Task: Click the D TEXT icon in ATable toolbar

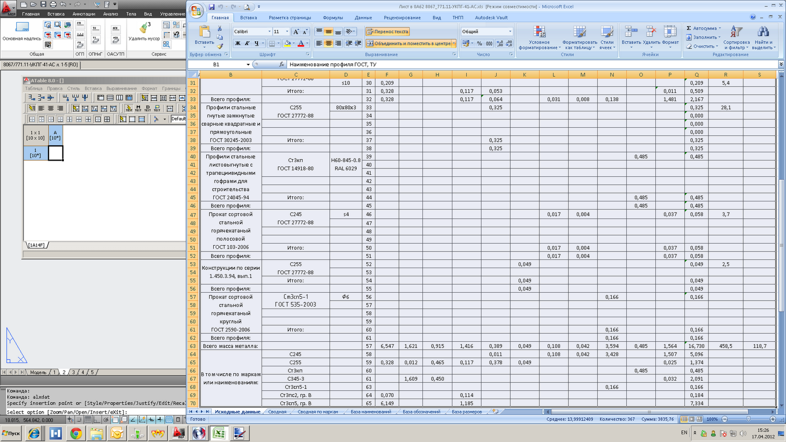Action: coord(147,109)
